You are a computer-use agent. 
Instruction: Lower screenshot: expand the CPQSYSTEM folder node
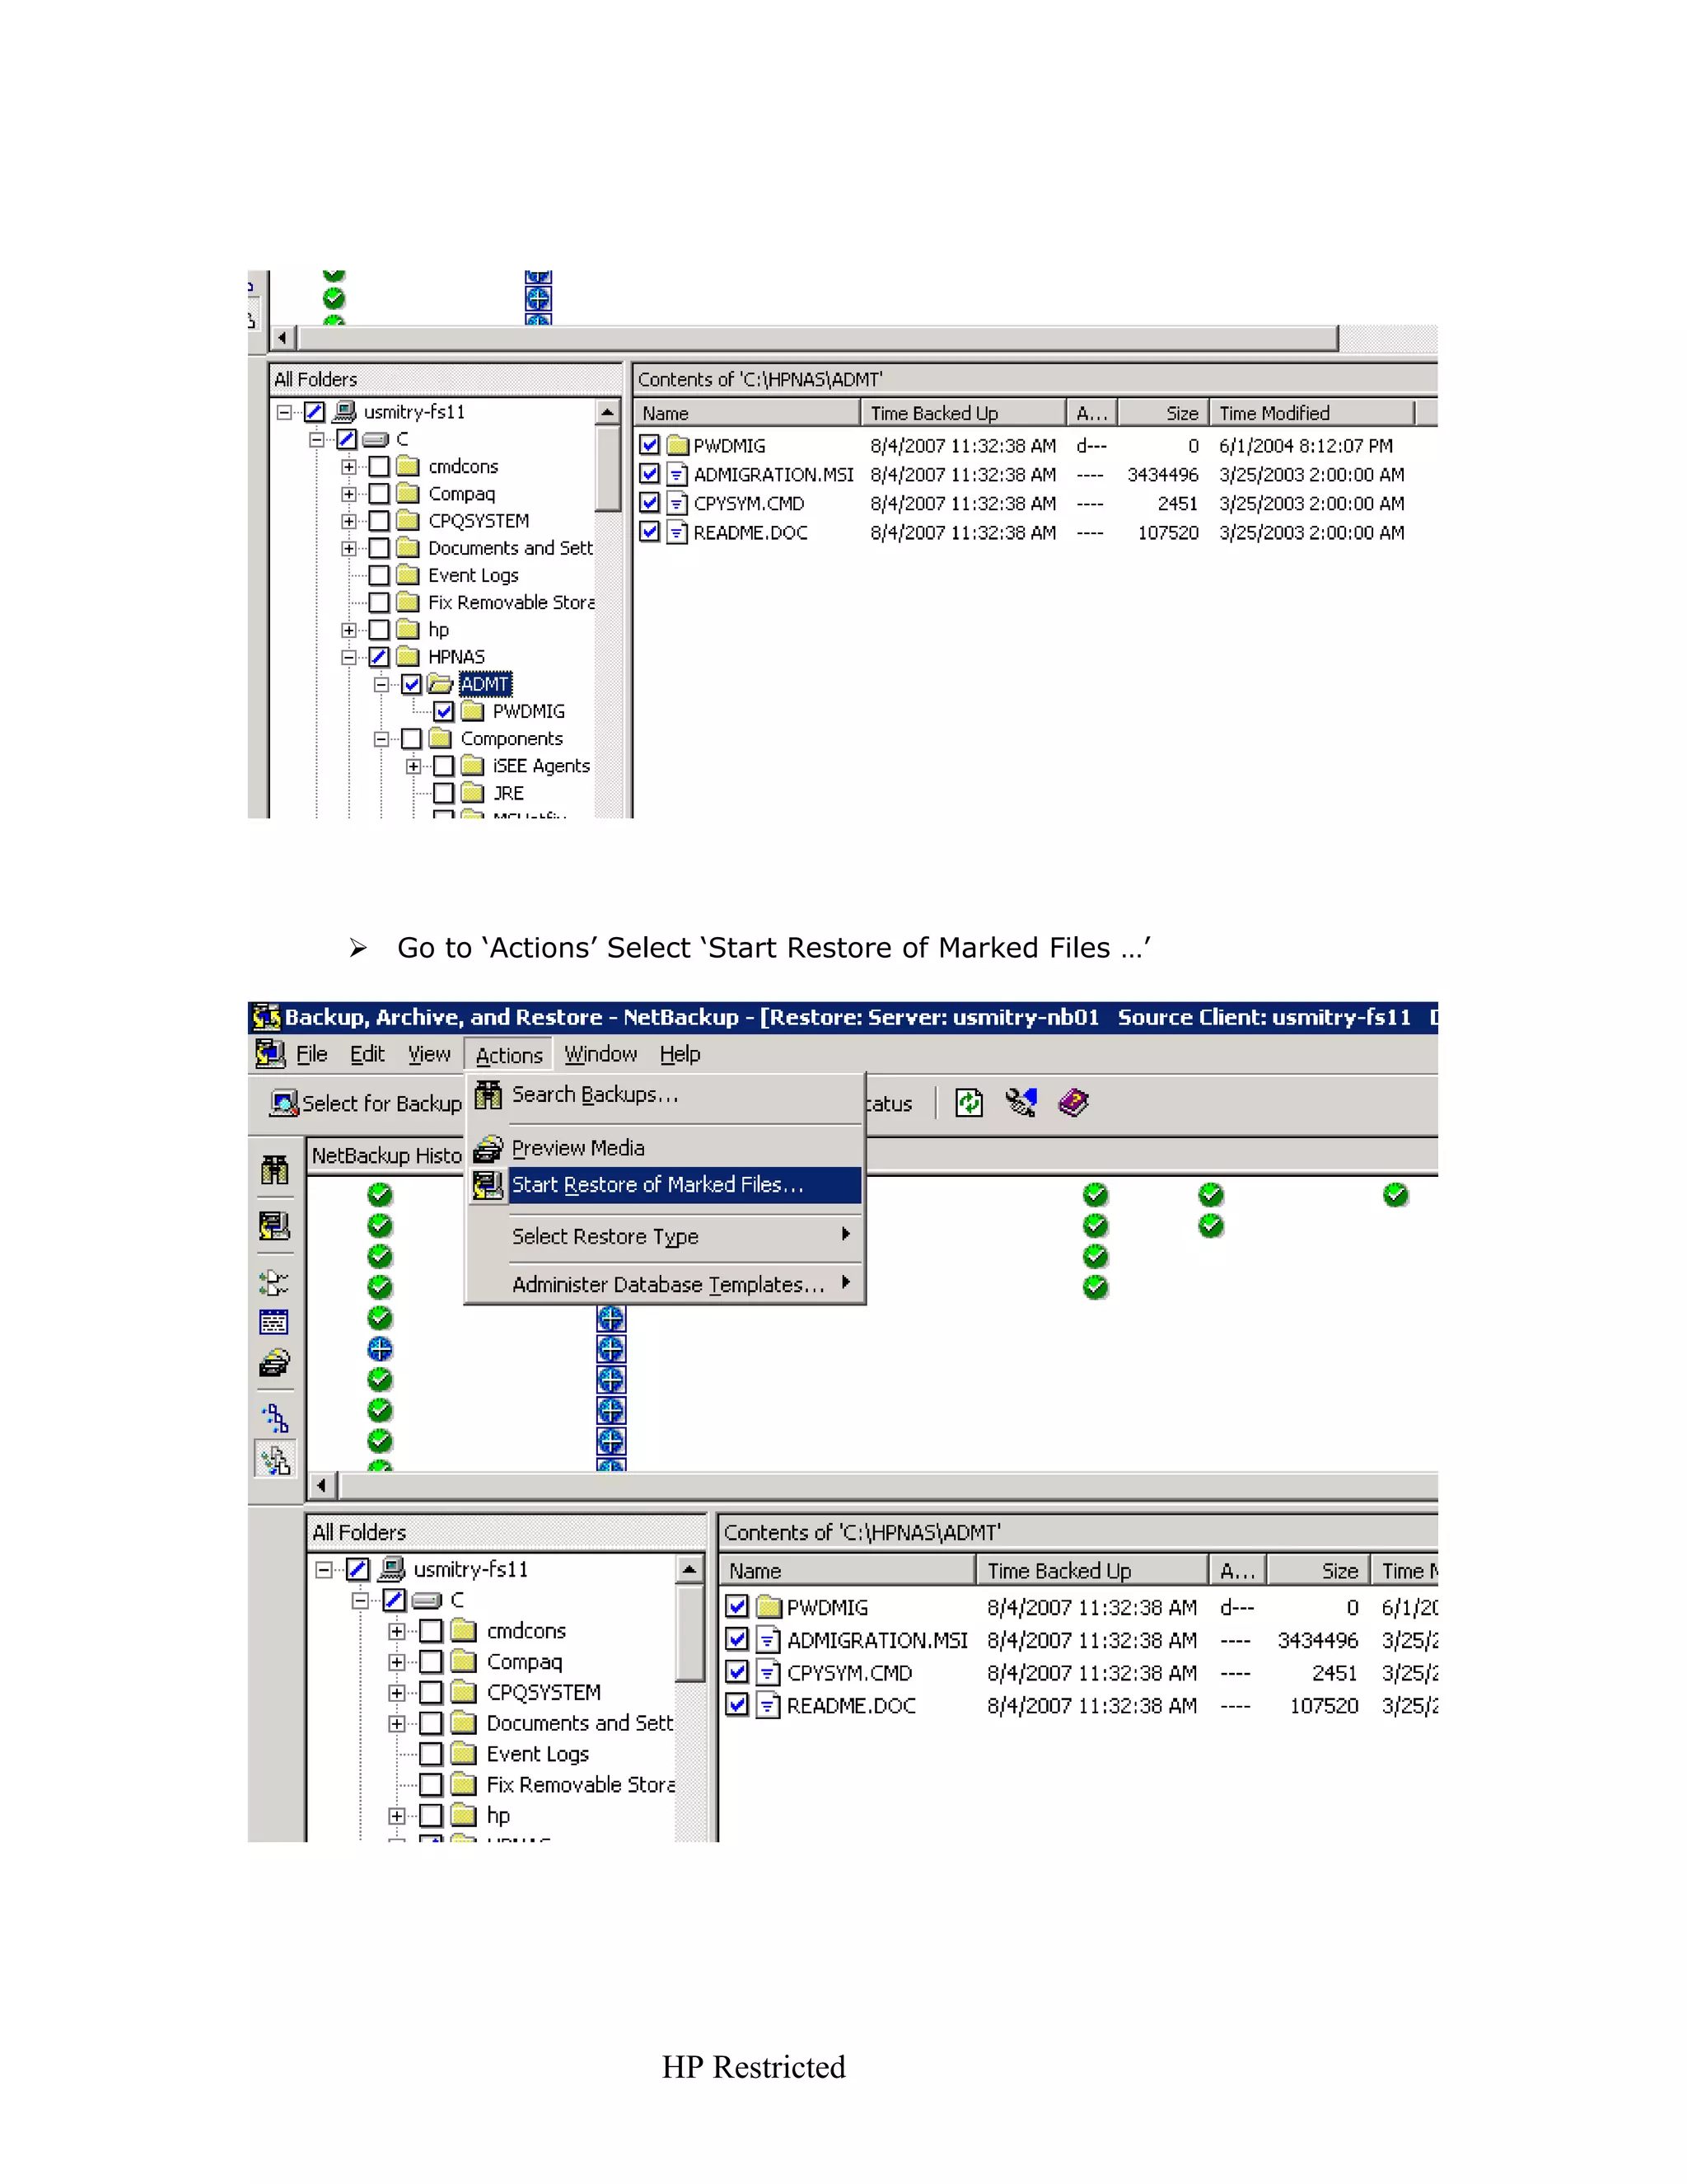tap(397, 1693)
